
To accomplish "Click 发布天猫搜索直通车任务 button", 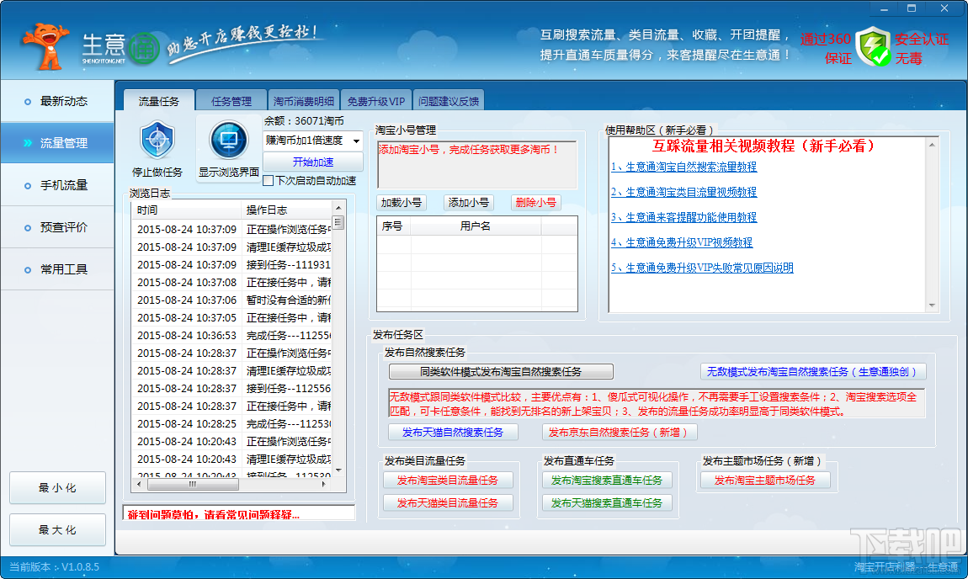I will tap(607, 503).
